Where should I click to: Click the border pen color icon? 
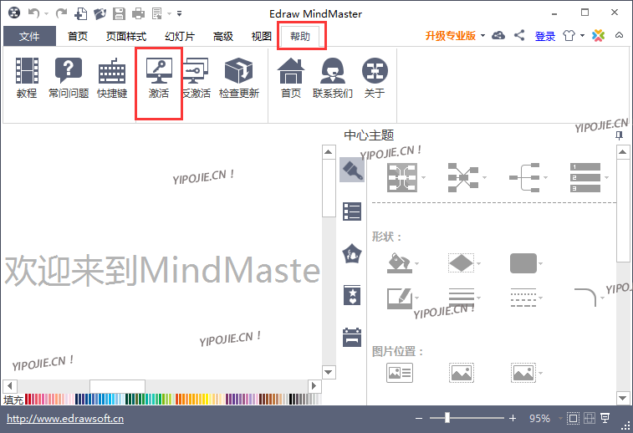[x=399, y=298]
